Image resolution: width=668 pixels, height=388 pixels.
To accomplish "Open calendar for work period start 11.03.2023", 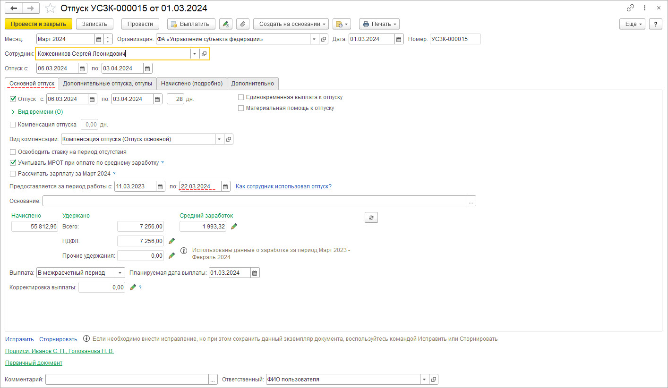I will point(161,186).
